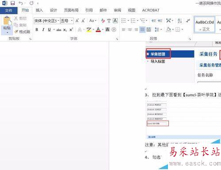
Task: Click the justify alignment icon
Action: (x=142, y=30)
